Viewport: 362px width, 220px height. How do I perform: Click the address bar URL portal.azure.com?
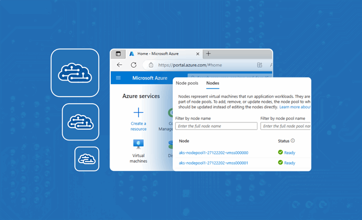coord(190,65)
